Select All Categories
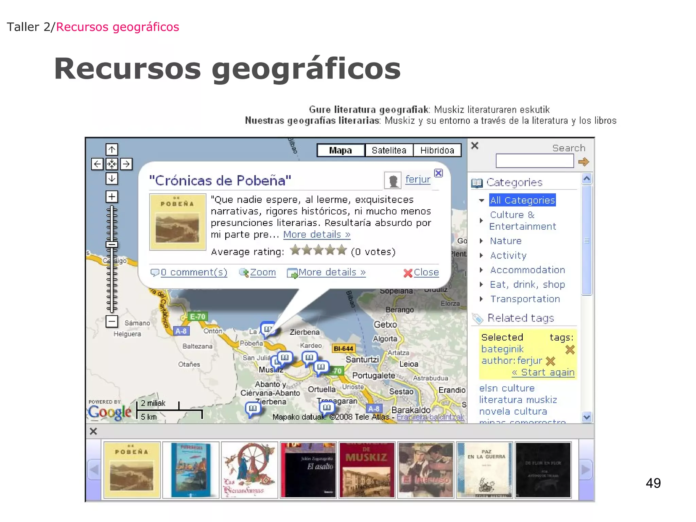 point(522,200)
